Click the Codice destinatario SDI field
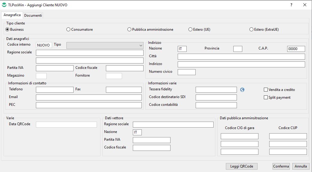This screenshot has height=172, width=312. point(216,97)
